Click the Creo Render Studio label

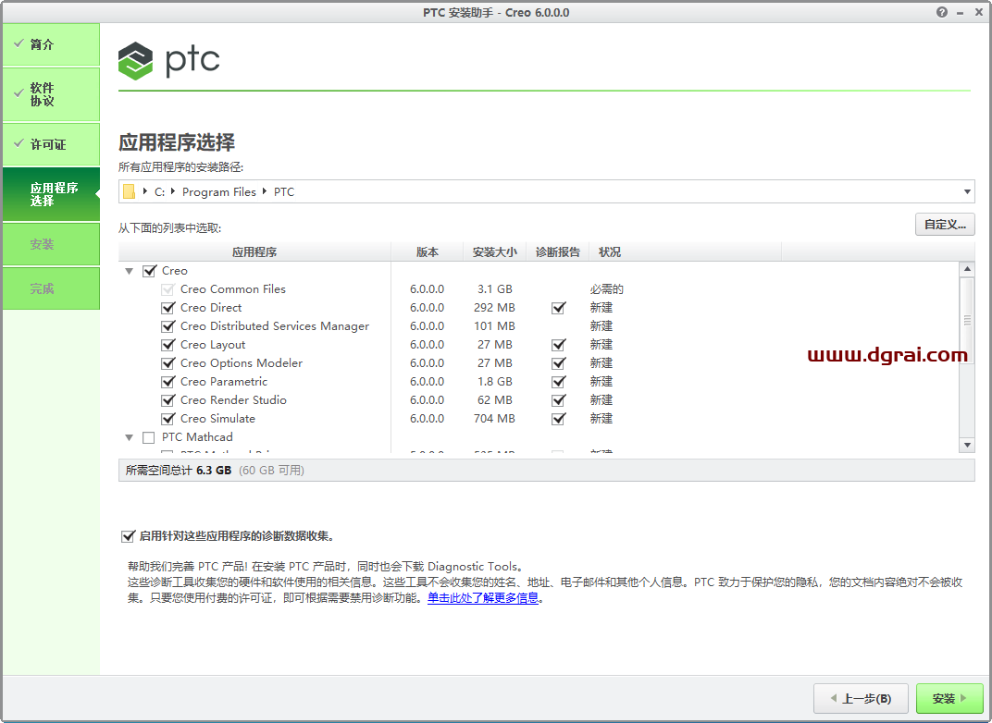point(233,400)
